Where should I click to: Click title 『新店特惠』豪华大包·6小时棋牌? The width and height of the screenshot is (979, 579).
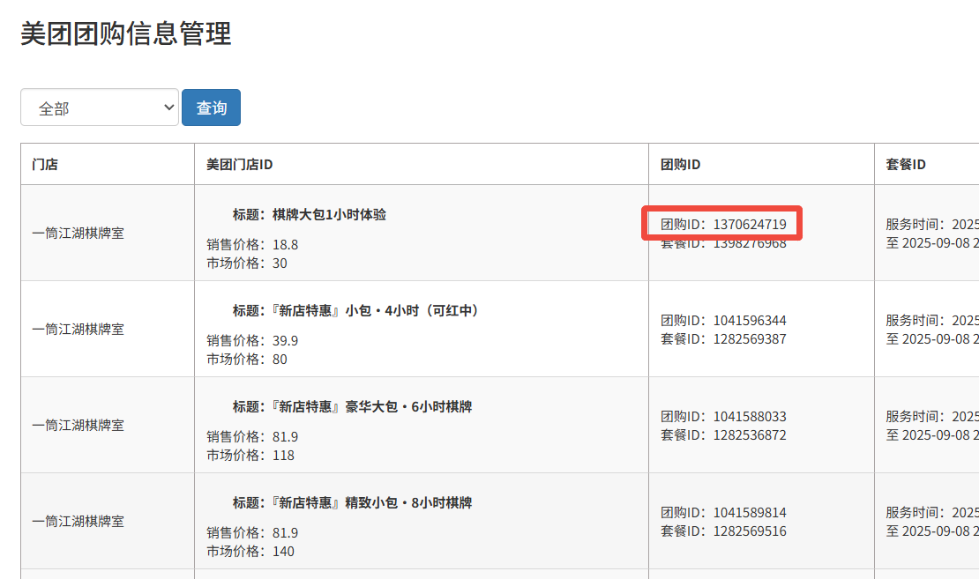372,407
